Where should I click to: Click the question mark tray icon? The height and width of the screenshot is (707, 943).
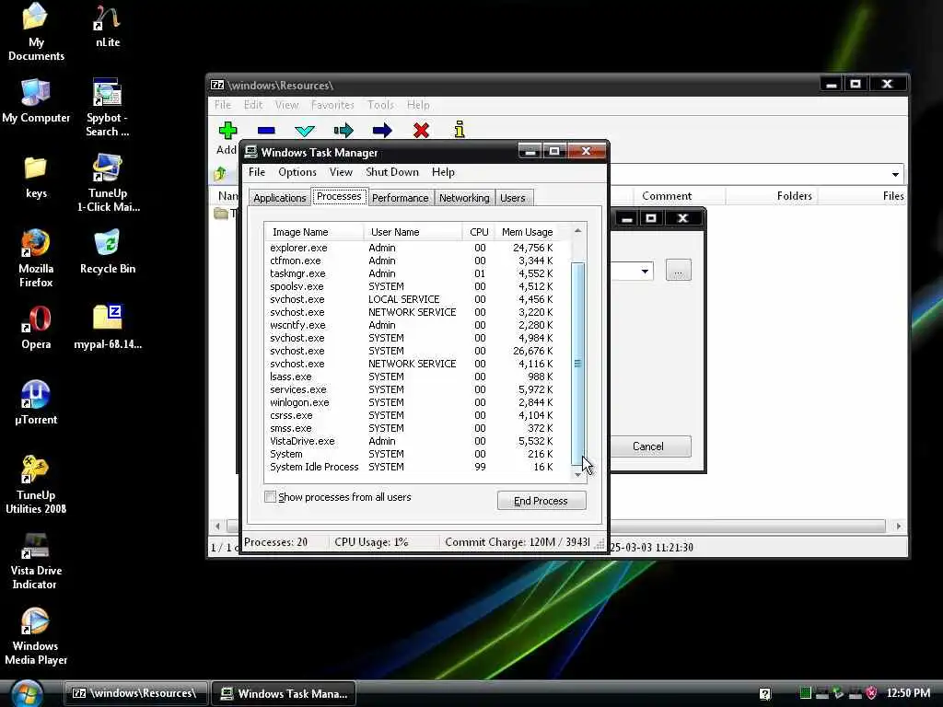point(765,694)
